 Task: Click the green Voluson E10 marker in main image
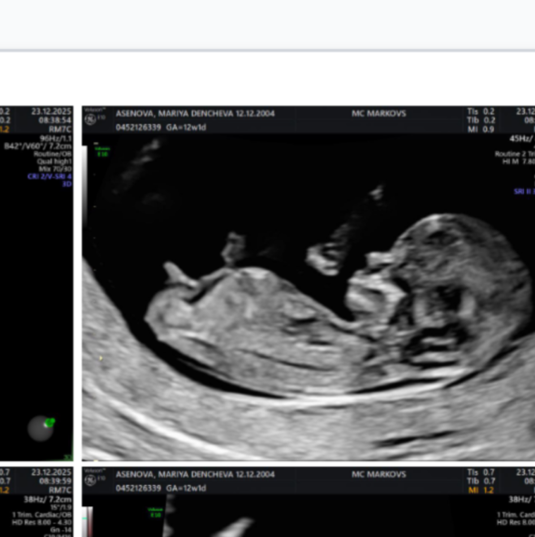pos(103,151)
